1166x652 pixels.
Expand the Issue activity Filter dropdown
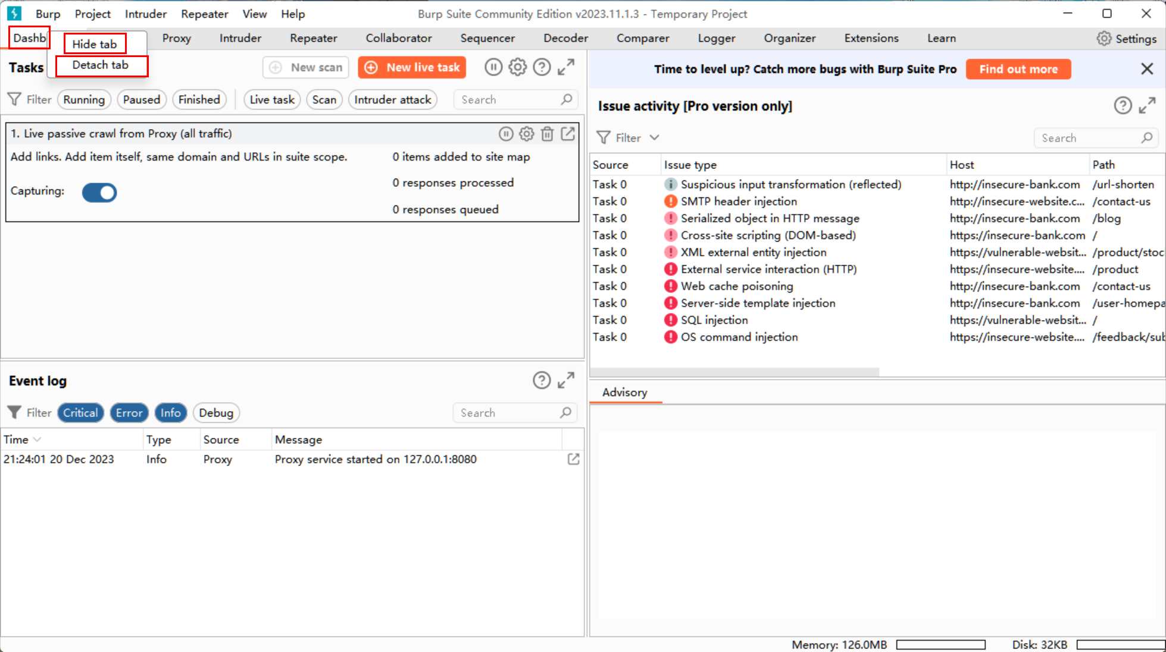[x=654, y=137]
